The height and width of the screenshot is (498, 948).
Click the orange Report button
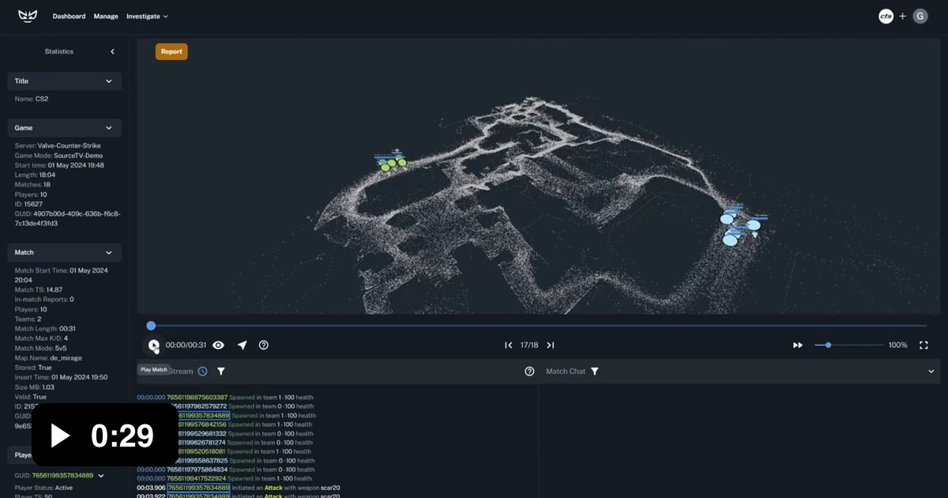pos(171,51)
